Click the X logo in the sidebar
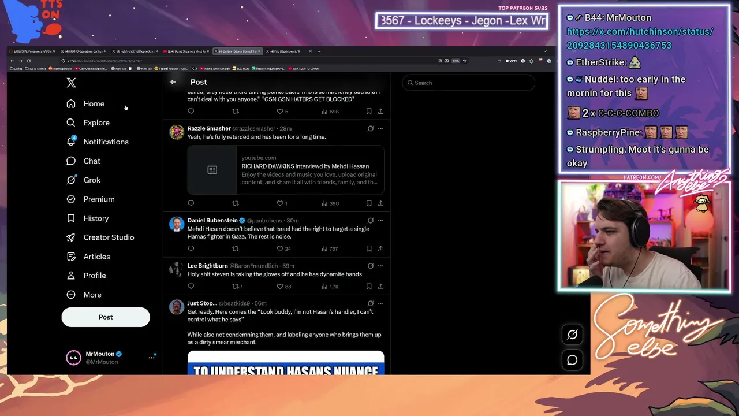This screenshot has width=739, height=416. tap(71, 83)
